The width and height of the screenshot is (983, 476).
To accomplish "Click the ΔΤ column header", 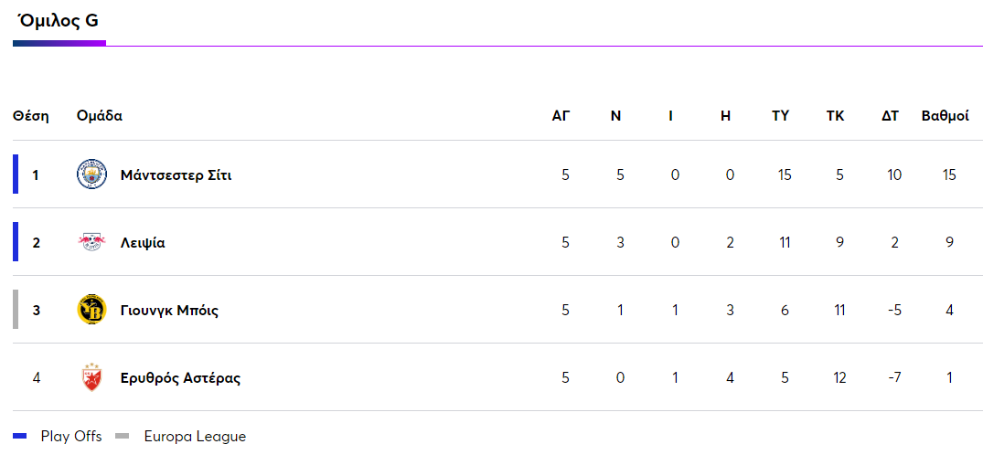I will [890, 116].
